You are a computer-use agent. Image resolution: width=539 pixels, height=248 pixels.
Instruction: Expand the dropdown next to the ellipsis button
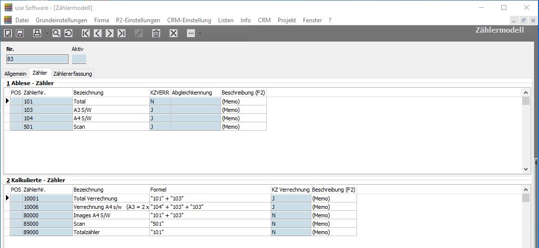pos(200,33)
